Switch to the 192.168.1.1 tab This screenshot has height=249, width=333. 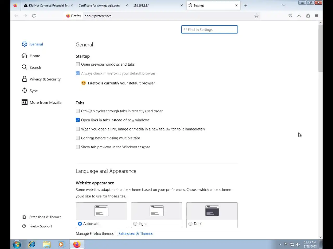pos(141,5)
